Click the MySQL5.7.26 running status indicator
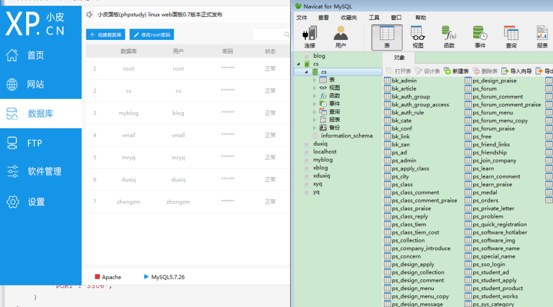Viewport: 553px width, 307px height. [146, 277]
